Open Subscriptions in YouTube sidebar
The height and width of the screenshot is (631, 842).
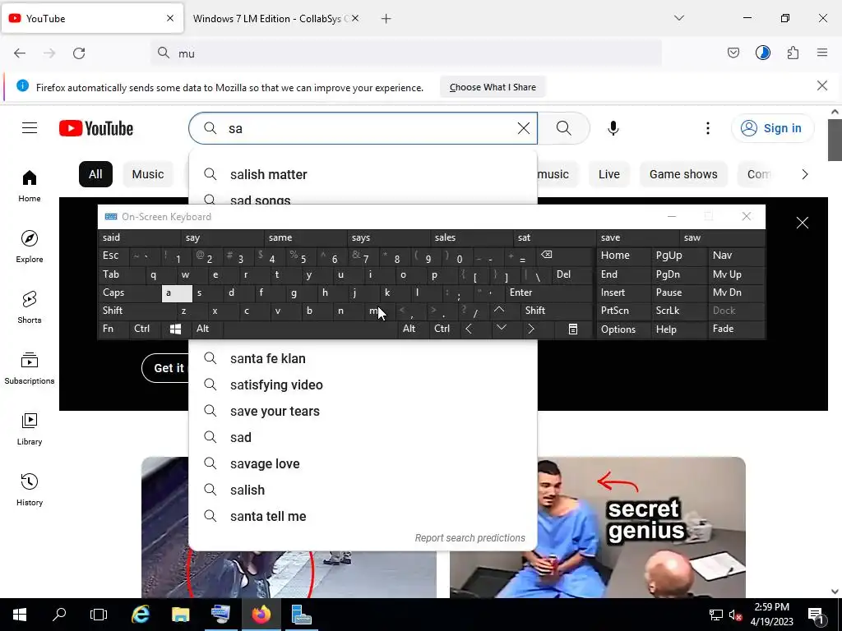coord(30,368)
